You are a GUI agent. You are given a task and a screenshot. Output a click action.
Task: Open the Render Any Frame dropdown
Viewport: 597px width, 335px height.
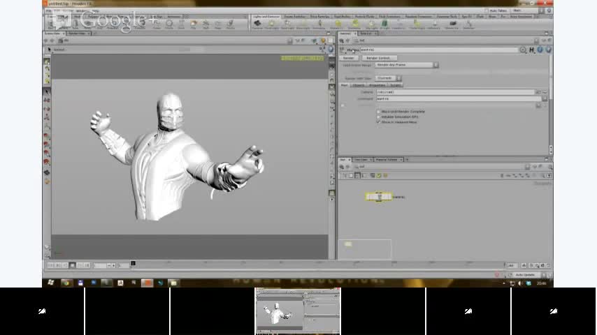tap(406, 65)
